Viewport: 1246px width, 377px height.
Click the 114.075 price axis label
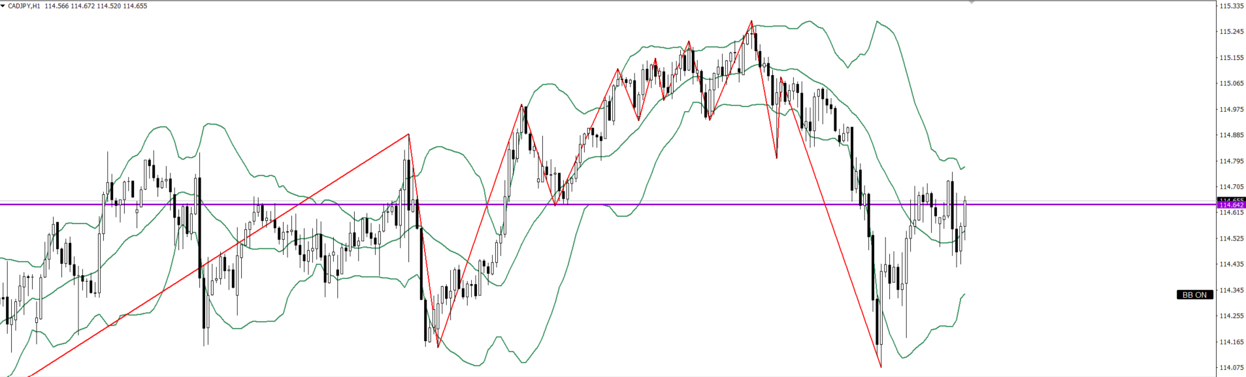pyautogui.click(x=1231, y=367)
